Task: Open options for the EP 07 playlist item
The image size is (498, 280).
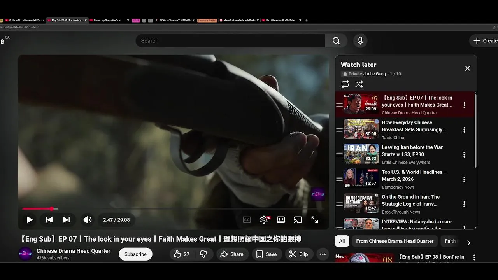Action: pyautogui.click(x=464, y=105)
